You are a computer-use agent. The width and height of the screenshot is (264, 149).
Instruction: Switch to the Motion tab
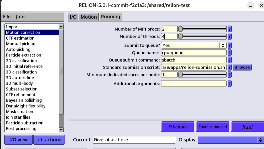point(89,17)
